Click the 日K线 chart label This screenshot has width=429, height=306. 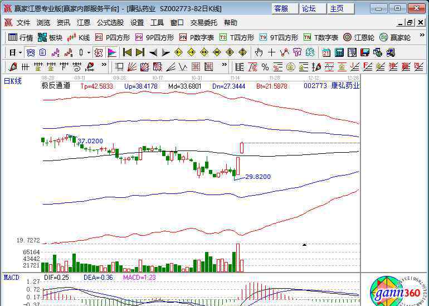pos(13,81)
